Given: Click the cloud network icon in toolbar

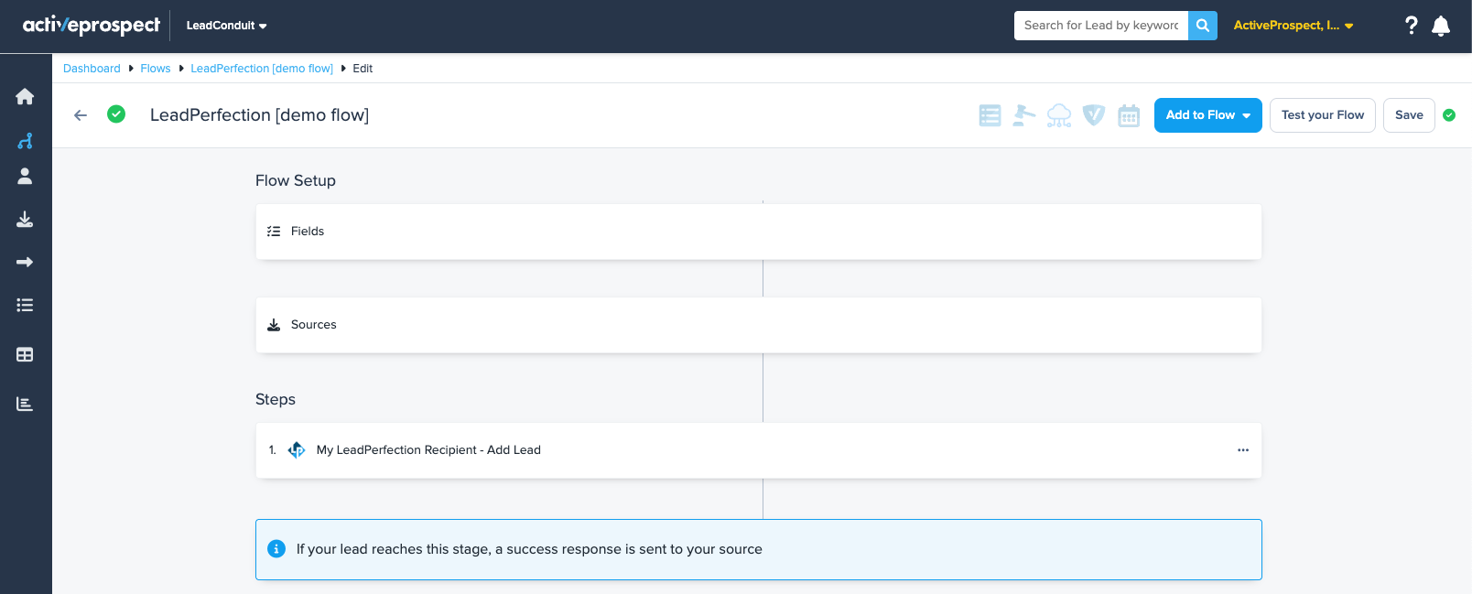Looking at the screenshot, I should coord(1059,115).
